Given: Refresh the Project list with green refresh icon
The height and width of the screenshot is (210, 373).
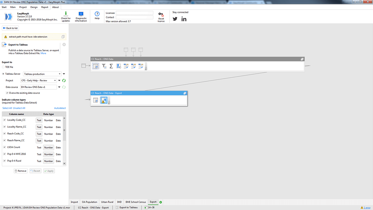Looking at the screenshot, I should click(63, 81).
